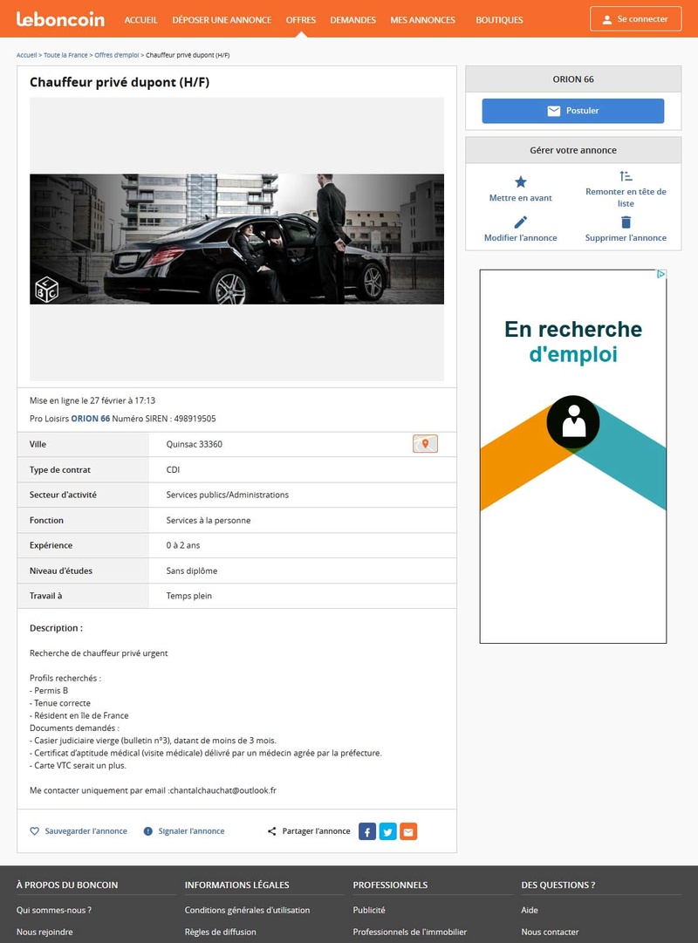698x943 pixels.
Task: Click the pencil icon for Modifier l'annonce
Action: coord(521,222)
